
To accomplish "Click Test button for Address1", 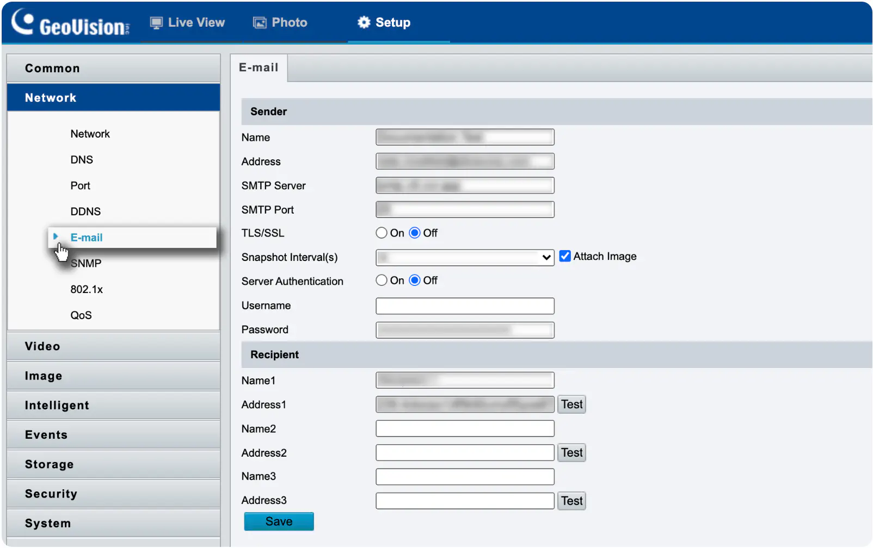I will pyautogui.click(x=571, y=404).
